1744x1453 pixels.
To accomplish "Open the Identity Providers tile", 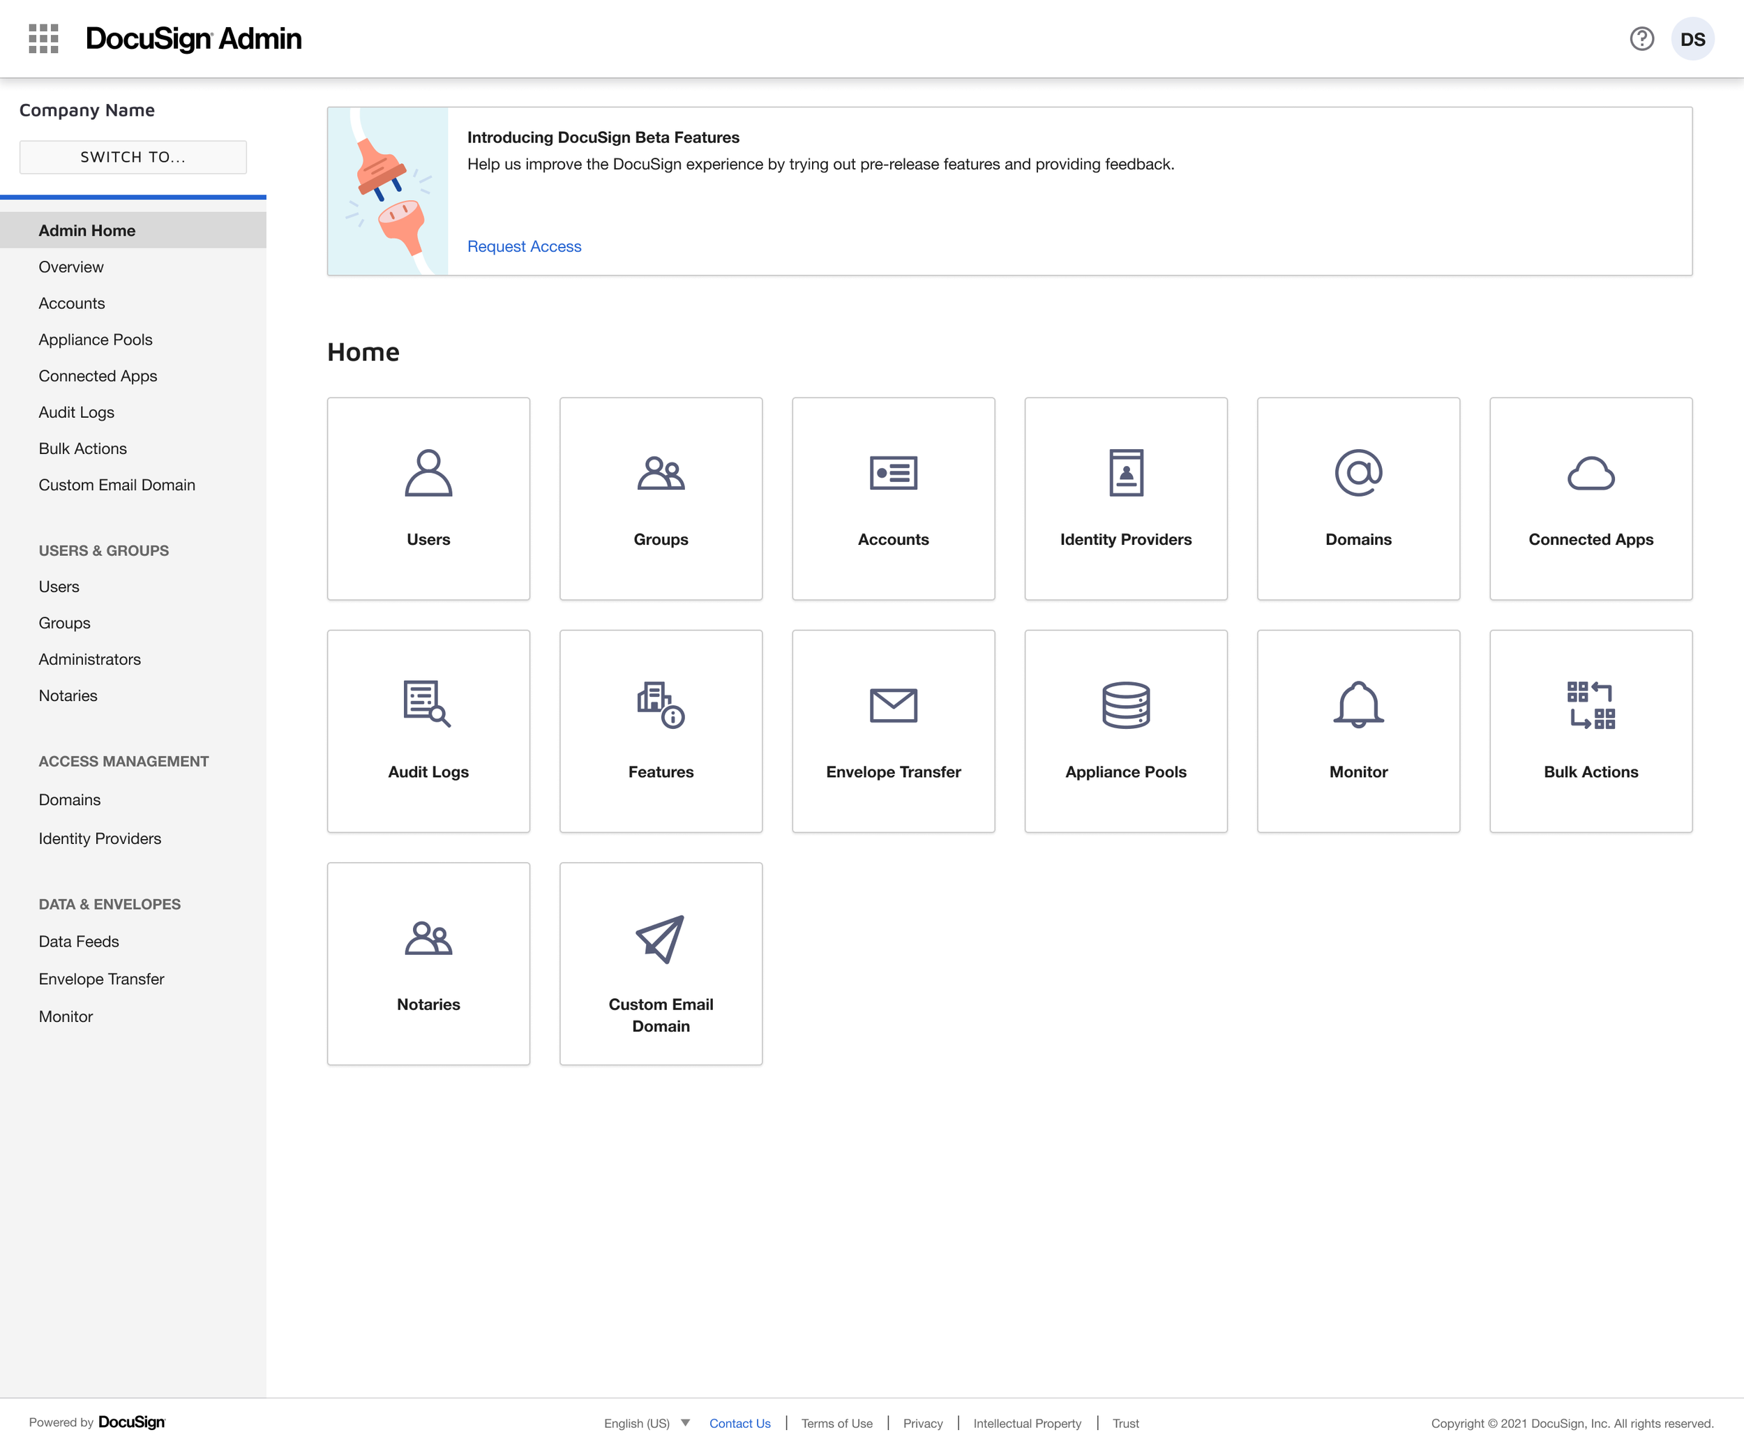I will (x=1125, y=498).
